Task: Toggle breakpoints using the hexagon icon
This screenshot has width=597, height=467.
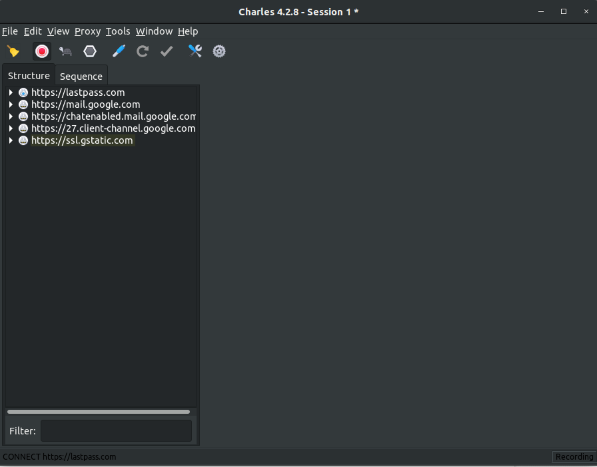Action: click(89, 51)
